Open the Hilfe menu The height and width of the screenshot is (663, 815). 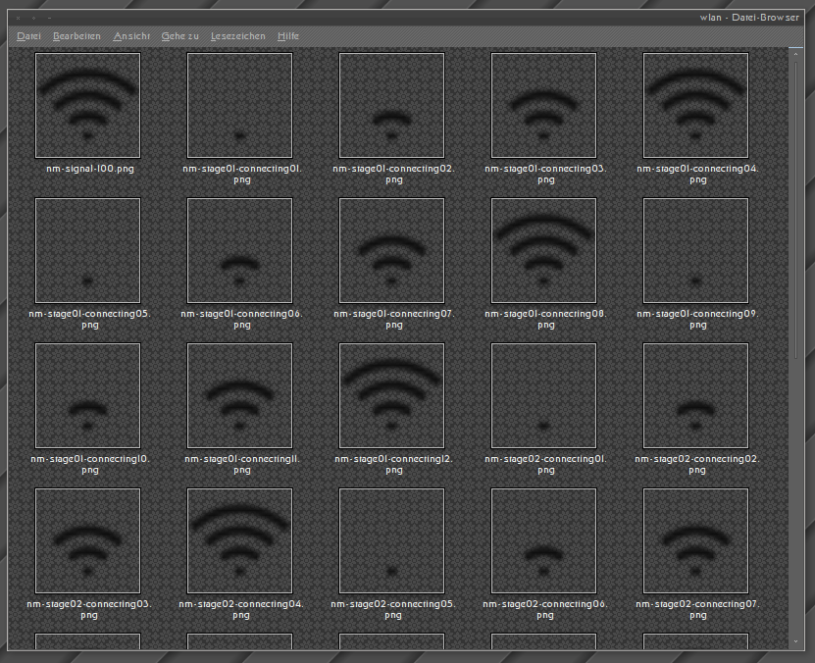pyautogui.click(x=288, y=36)
